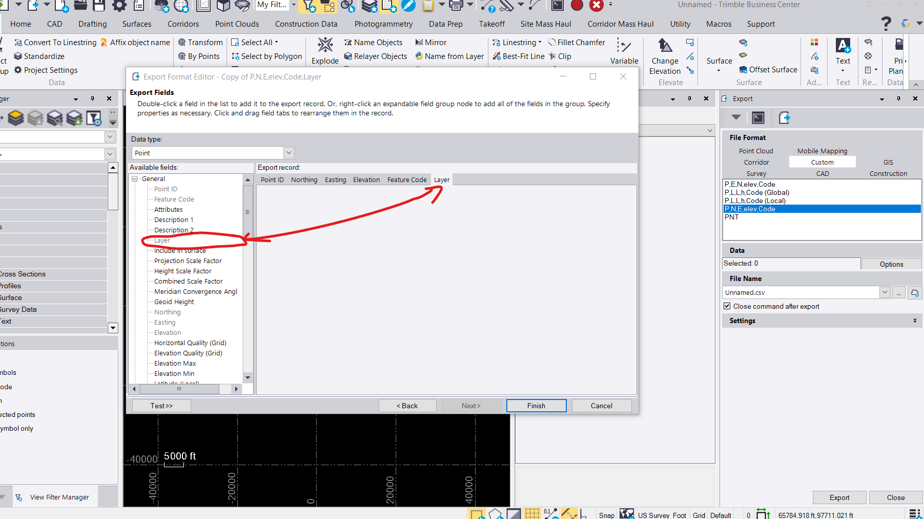Image resolution: width=924 pixels, height=519 pixels.
Task: Toggle the line-marking mode icon in status bar
Action: (569, 513)
